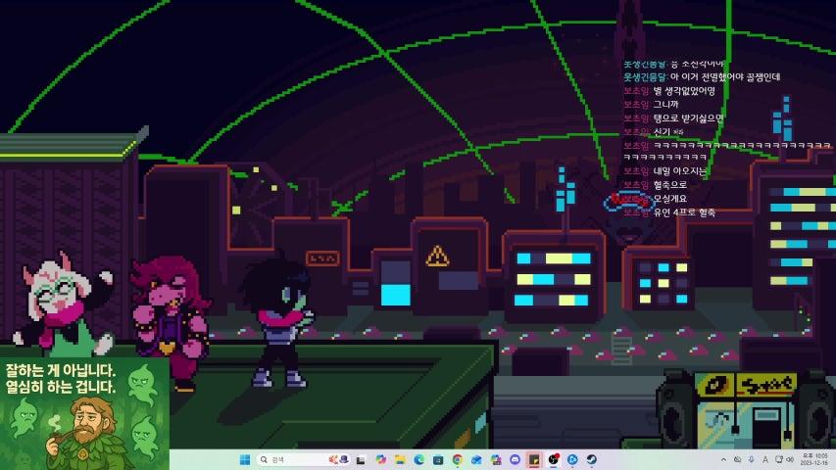836x470 pixels.
Task: Launch Microsoft Edge browser
Action: tap(418, 459)
